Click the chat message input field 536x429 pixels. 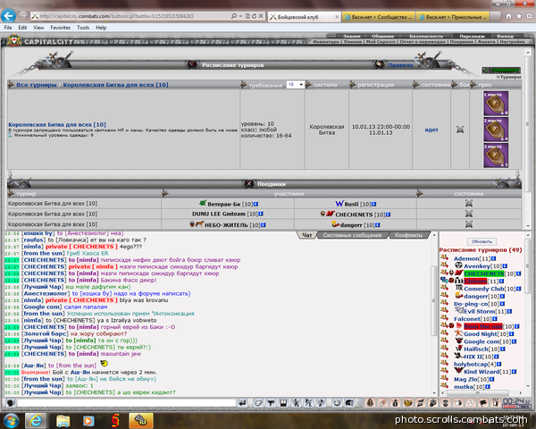pos(127,403)
